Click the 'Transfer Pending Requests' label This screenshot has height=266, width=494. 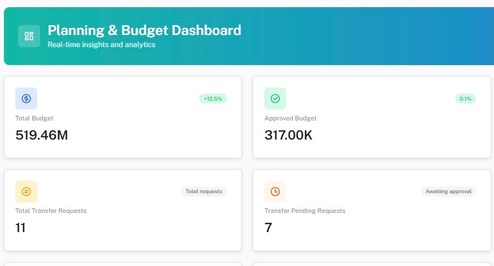pos(305,211)
